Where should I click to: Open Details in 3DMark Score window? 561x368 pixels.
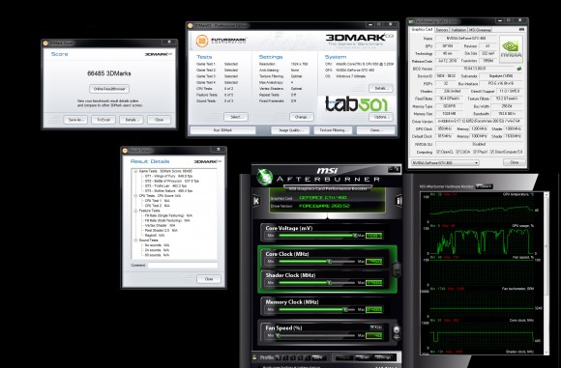pos(132,120)
